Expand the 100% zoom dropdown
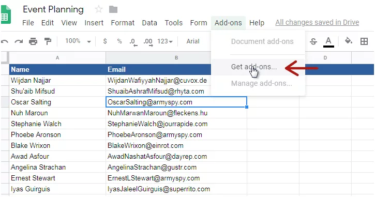 pyautogui.click(x=78, y=41)
